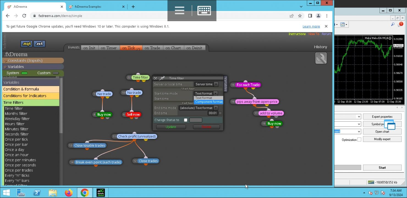Screen dimensions: 407x198
Task: Open the top dropdown in MetaTrader tester
Action: (x=348, y=117)
